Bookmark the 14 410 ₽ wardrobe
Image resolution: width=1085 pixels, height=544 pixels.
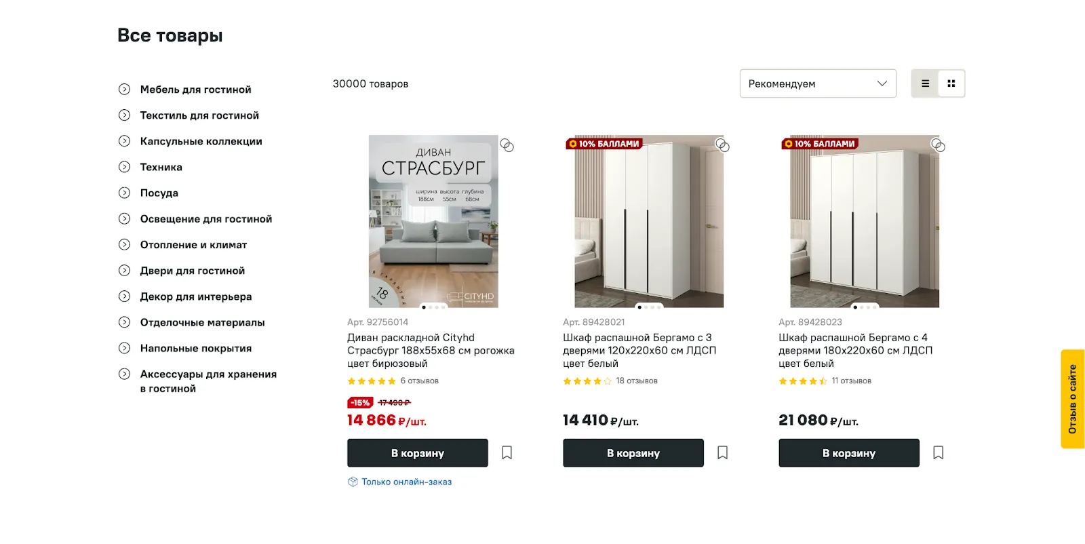click(722, 452)
